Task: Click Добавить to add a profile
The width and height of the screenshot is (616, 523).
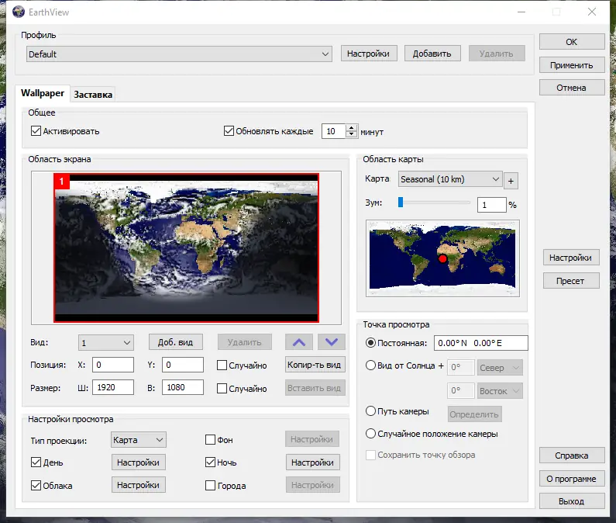Action: (x=432, y=54)
